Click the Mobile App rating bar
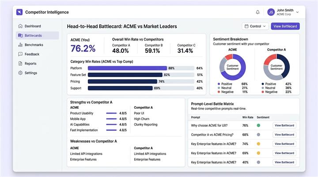 111,119
